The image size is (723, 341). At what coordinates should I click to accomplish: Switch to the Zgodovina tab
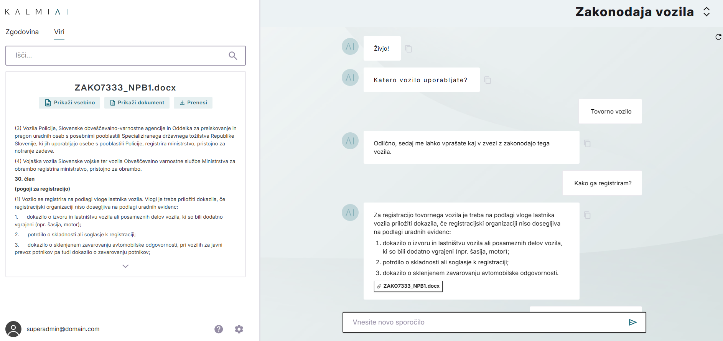22,32
